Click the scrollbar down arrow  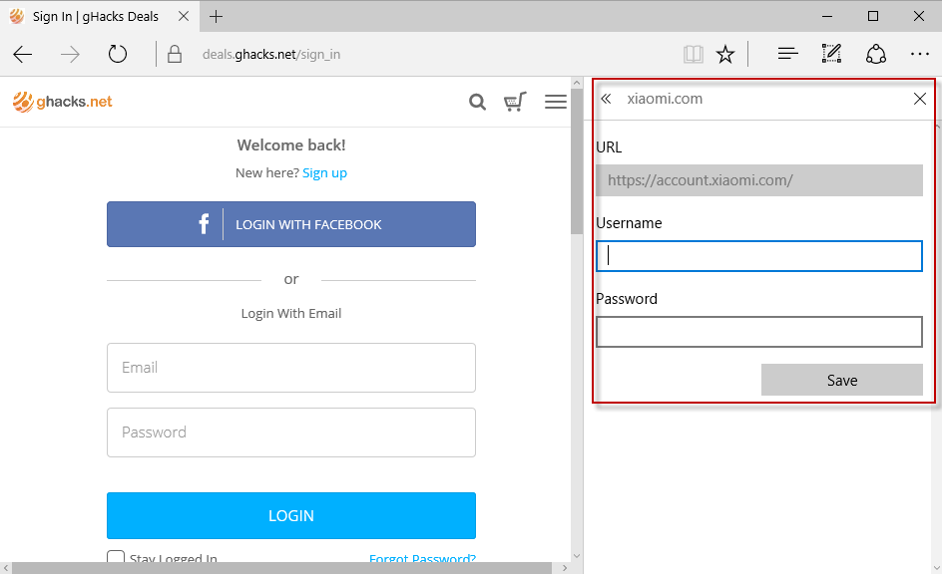pyautogui.click(x=577, y=555)
